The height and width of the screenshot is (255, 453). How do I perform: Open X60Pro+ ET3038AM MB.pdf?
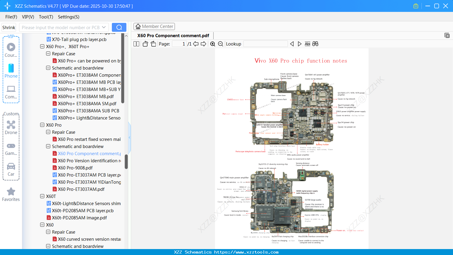(83, 97)
